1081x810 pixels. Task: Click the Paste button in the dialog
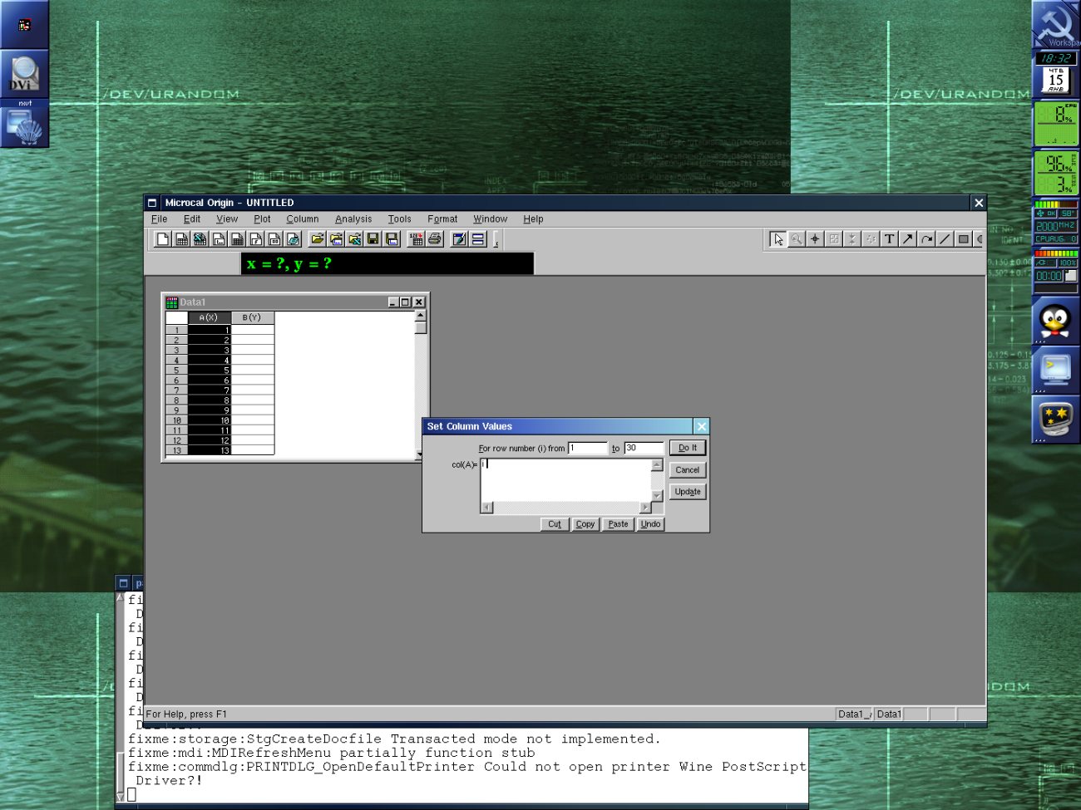click(618, 524)
